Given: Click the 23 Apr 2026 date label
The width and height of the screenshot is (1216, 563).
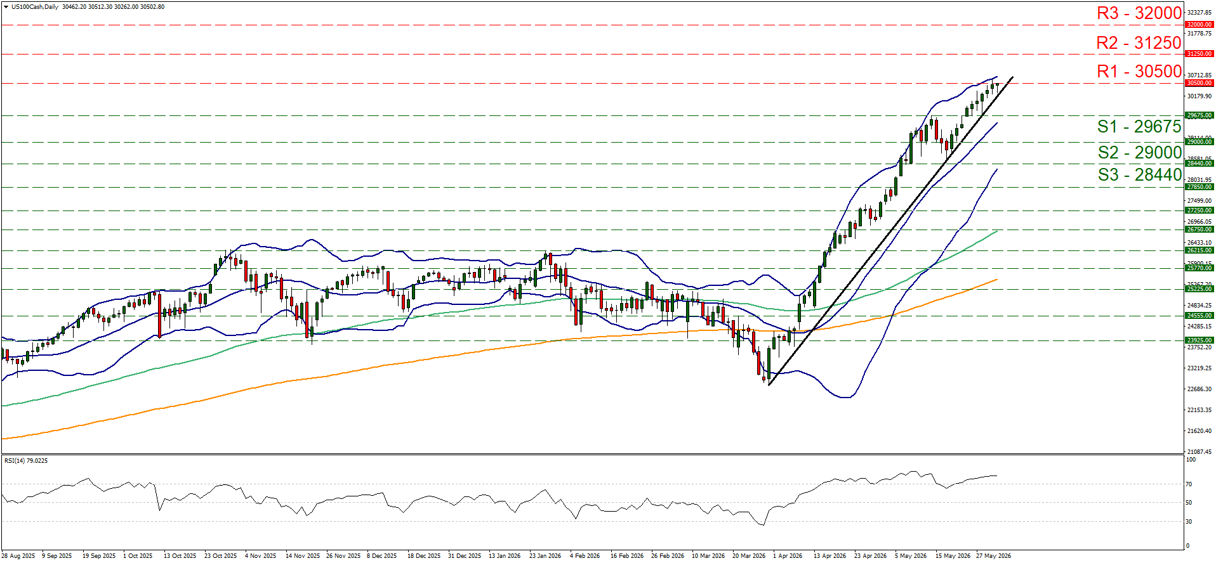Looking at the screenshot, I should [871, 556].
